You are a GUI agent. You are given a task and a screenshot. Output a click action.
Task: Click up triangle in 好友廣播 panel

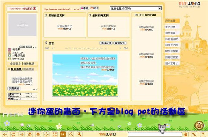pos(34,89)
